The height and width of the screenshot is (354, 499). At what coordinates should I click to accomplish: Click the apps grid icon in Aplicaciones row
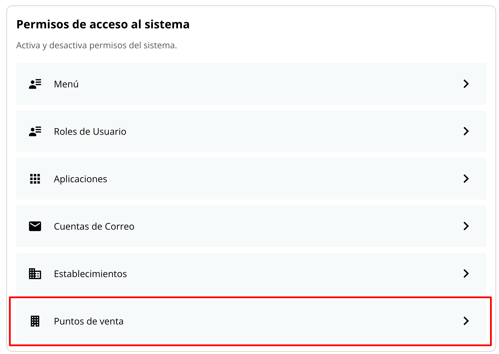click(35, 179)
